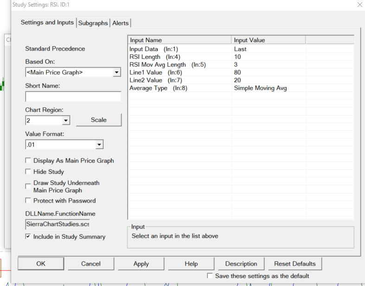Image resolution: width=365 pixels, height=286 pixels.
Task: Click the Input Data value 'Last'
Action: (240, 49)
